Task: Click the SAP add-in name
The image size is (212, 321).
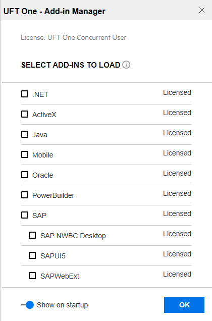Action: [x=39, y=216]
